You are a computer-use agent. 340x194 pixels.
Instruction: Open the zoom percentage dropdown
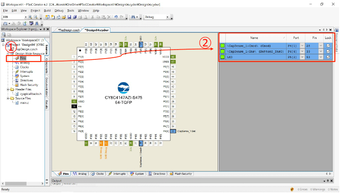(x=26, y=17)
